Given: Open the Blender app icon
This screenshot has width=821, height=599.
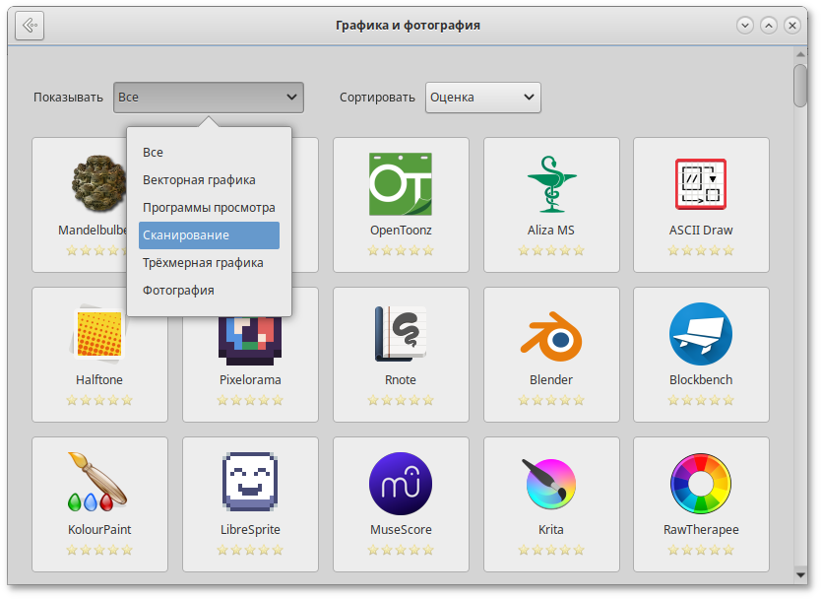Looking at the screenshot, I should pyautogui.click(x=550, y=334).
